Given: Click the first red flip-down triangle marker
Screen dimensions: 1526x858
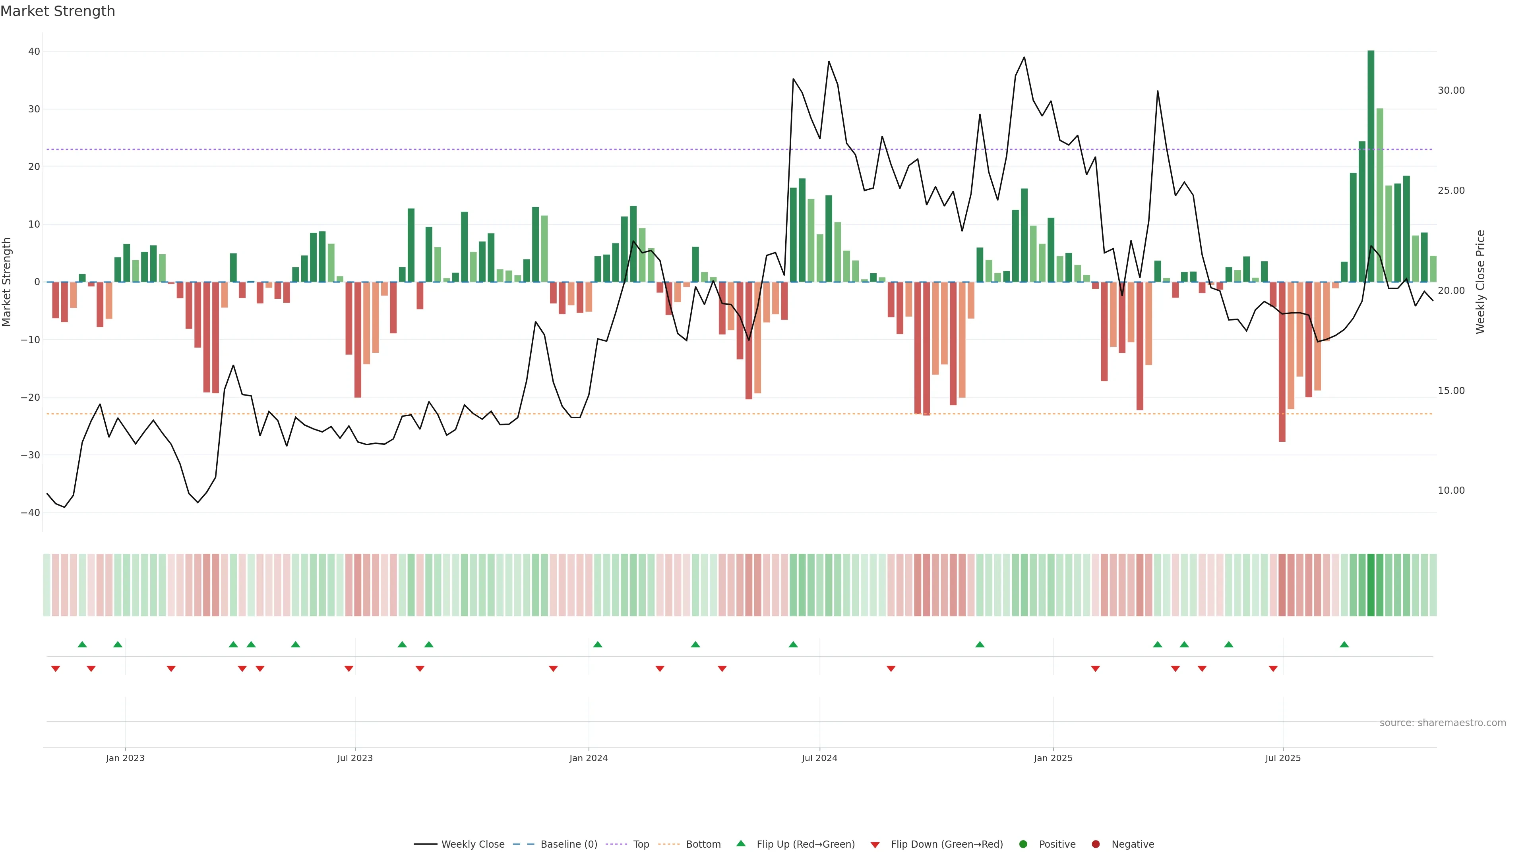Looking at the screenshot, I should tap(56, 669).
